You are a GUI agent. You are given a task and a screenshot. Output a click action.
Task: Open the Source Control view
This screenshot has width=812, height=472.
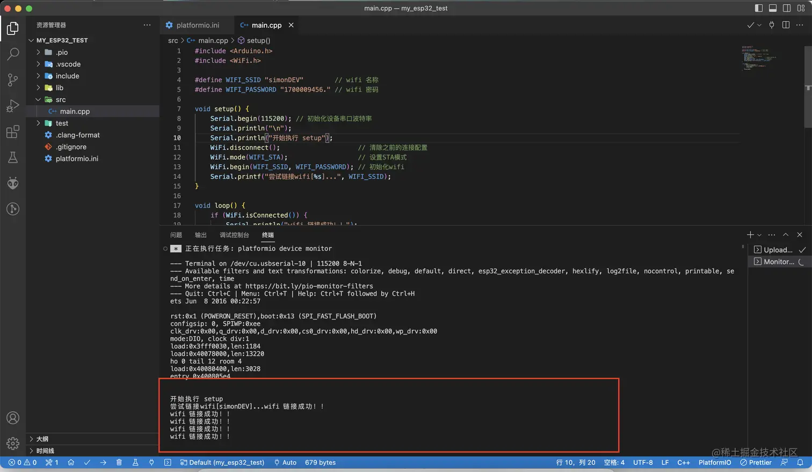[13, 80]
